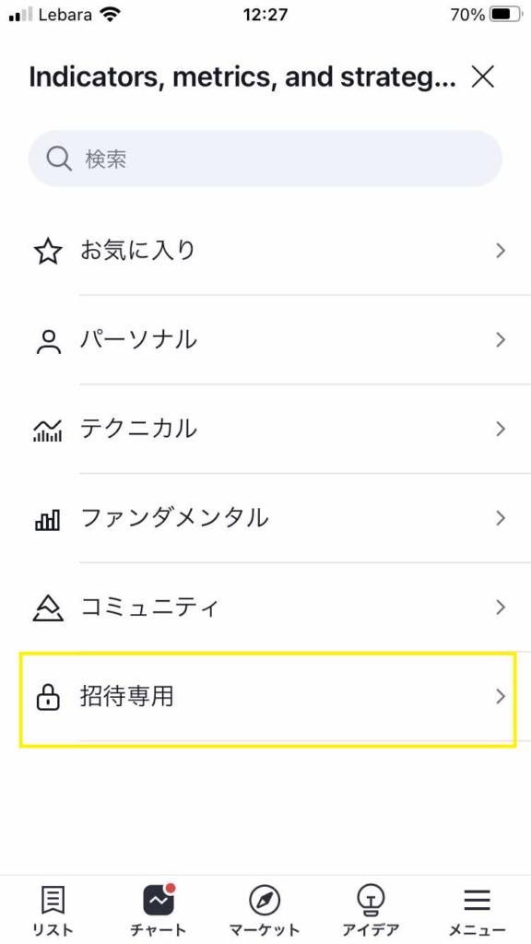The width and height of the screenshot is (531, 944).
Task: Open the 招待専用 category
Action: (x=268, y=697)
